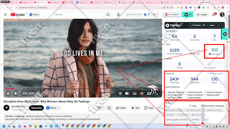Open the browser downloads icon

[214, 7]
